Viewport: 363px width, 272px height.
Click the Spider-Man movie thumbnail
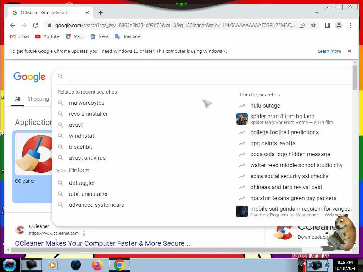[242, 119]
